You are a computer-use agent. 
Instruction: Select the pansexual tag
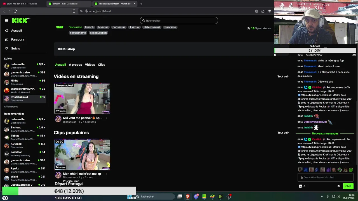[x=119, y=27]
